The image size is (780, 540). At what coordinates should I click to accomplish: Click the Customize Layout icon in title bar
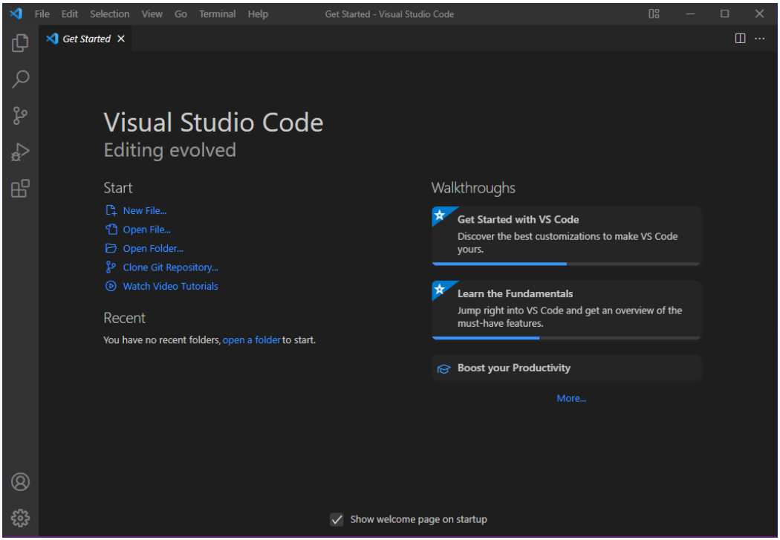click(x=654, y=14)
